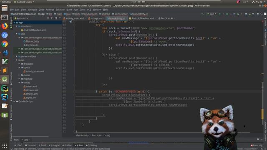Screen dimensions: 267x150
Task: Open the TODO tool window
Action: [x=18, y=145]
